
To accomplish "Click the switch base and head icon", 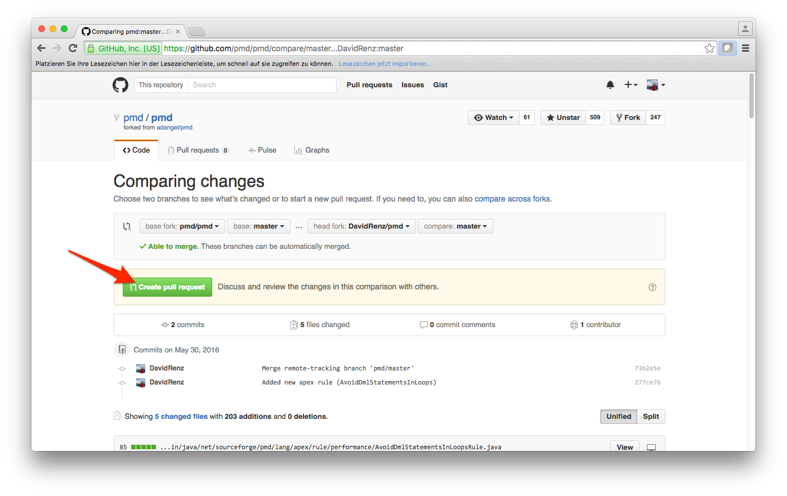I will (127, 226).
